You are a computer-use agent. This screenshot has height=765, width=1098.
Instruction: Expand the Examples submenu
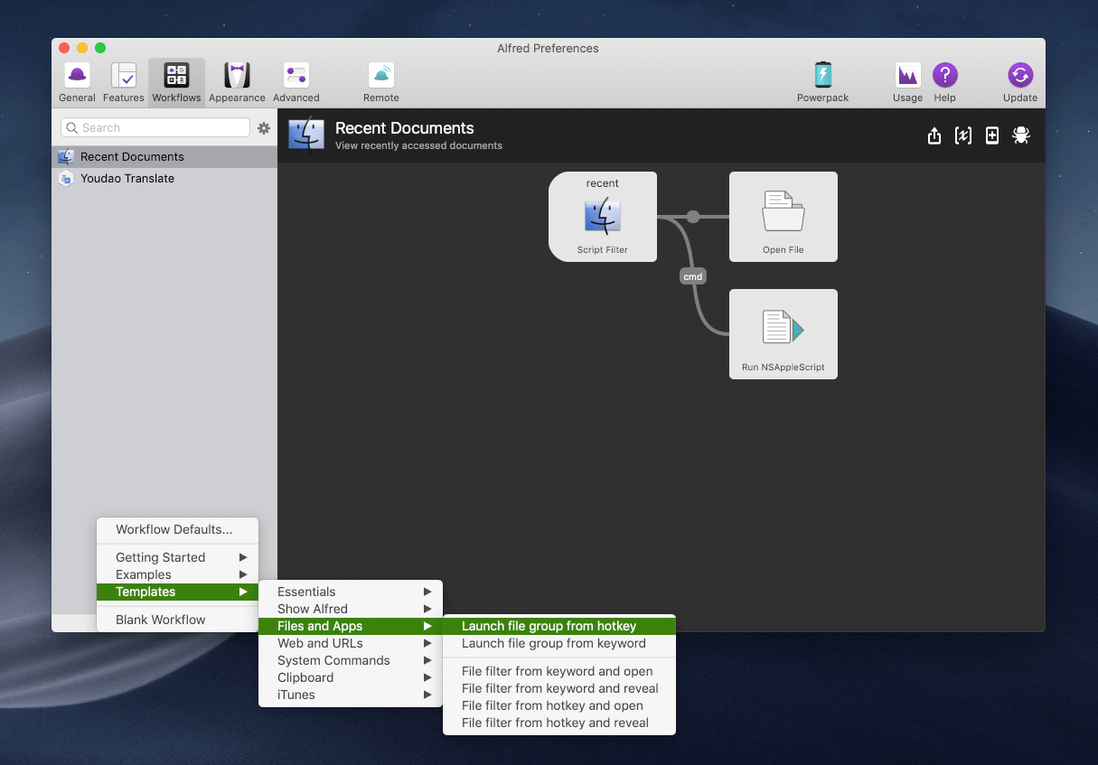pos(177,574)
